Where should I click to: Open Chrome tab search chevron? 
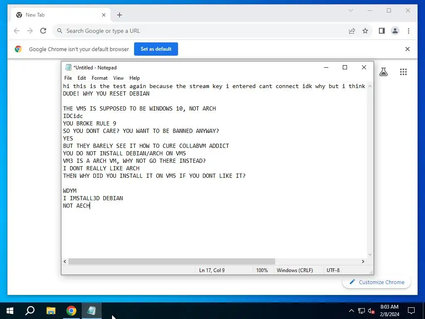pyautogui.click(x=350, y=10)
